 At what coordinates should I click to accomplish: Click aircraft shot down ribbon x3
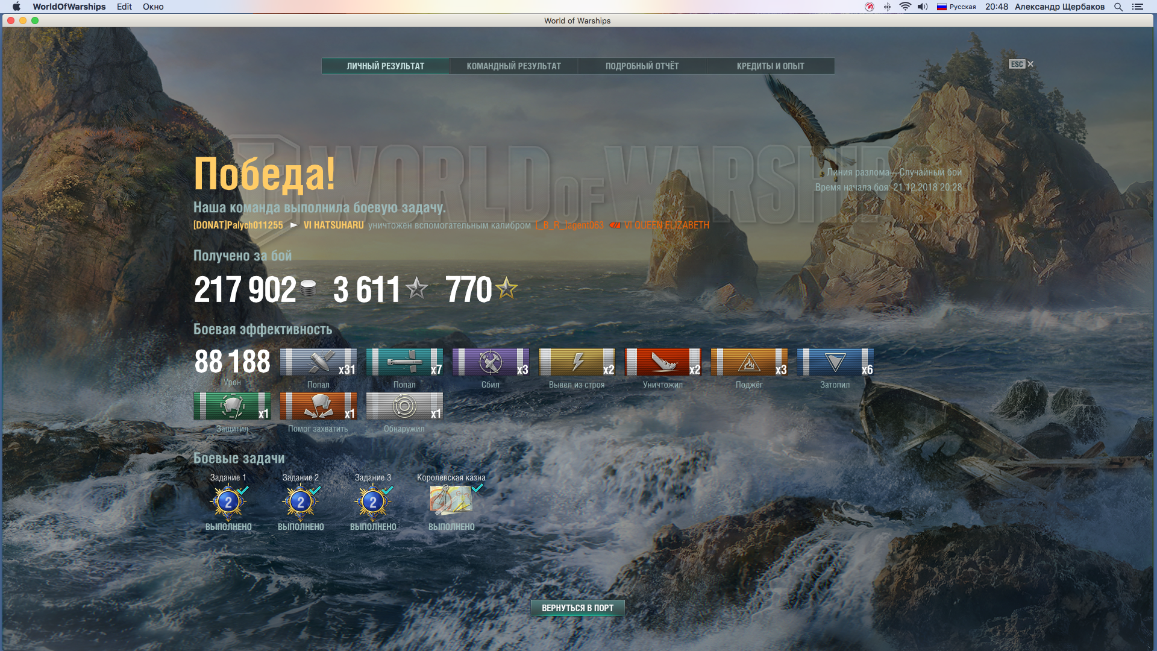click(x=491, y=362)
